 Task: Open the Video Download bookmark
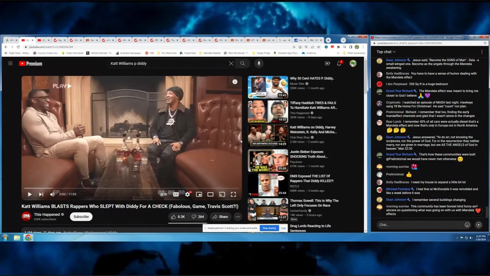click(x=72, y=53)
